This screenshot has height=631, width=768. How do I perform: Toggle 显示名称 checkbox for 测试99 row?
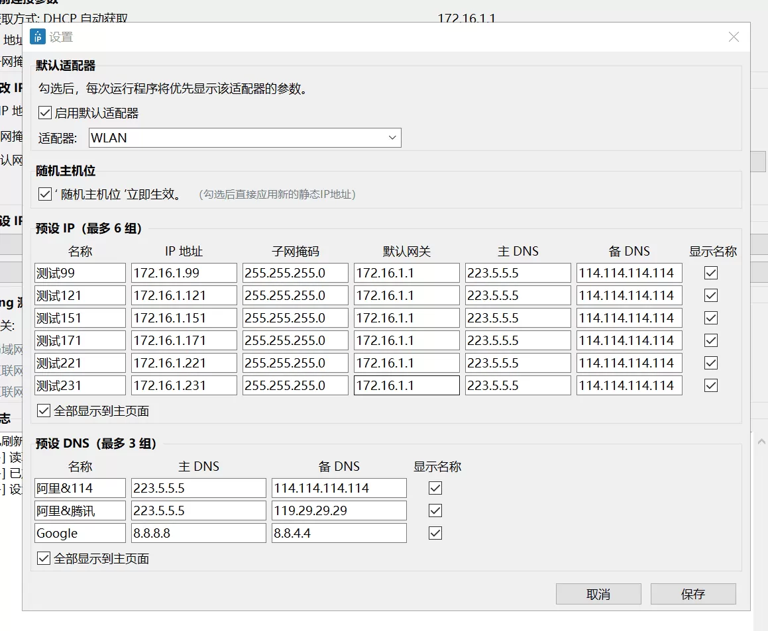coord(711,273)
